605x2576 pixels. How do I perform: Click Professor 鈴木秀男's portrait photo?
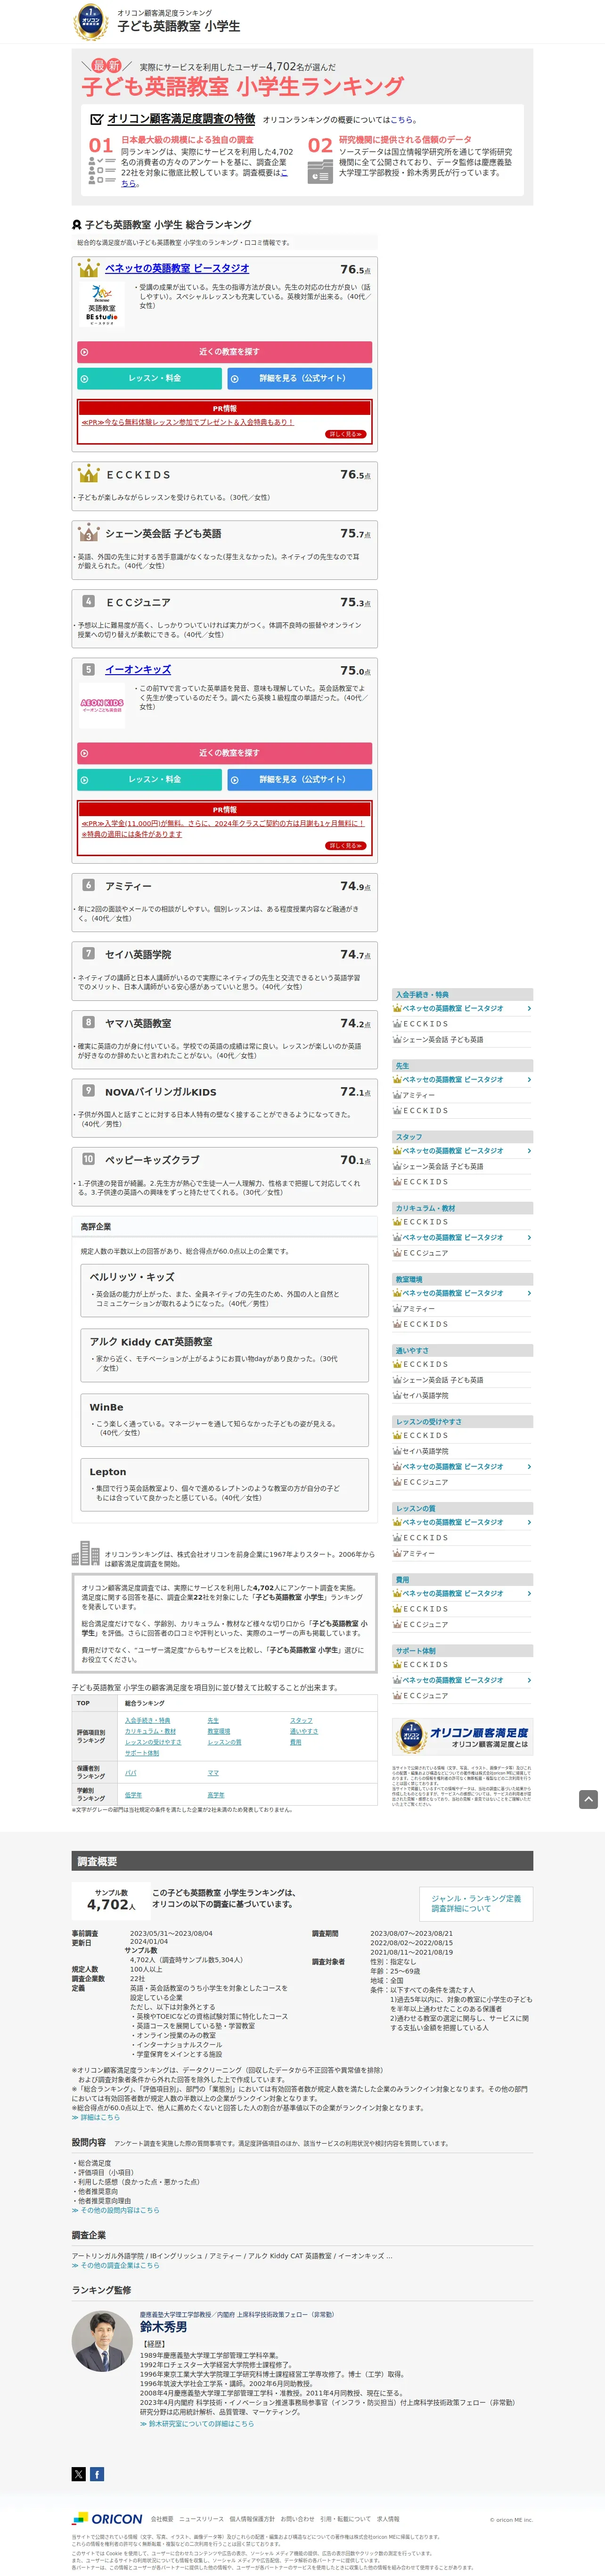click(102, 2341)
